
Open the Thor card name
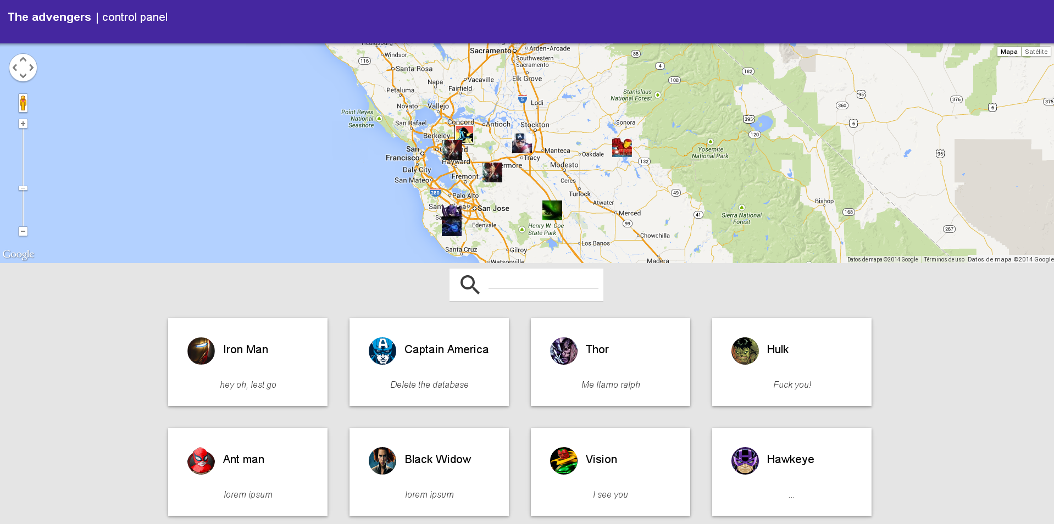597,349
